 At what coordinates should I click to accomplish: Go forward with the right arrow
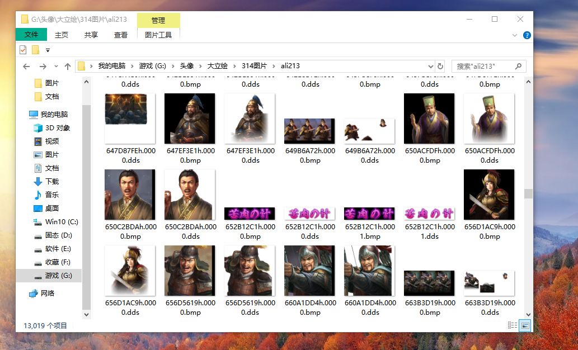(x=43, y=67)
